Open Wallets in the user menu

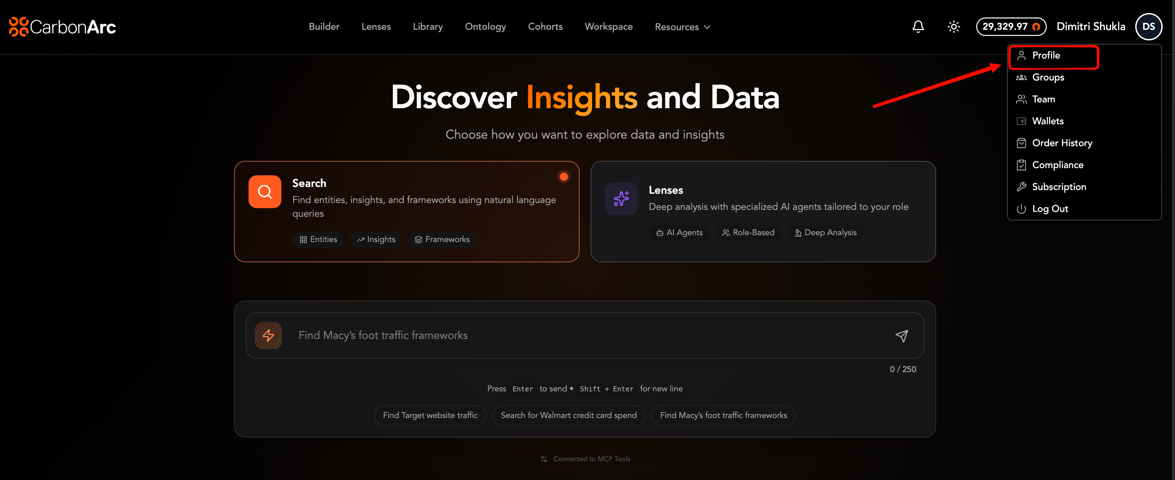click(x=1047, y=121)
